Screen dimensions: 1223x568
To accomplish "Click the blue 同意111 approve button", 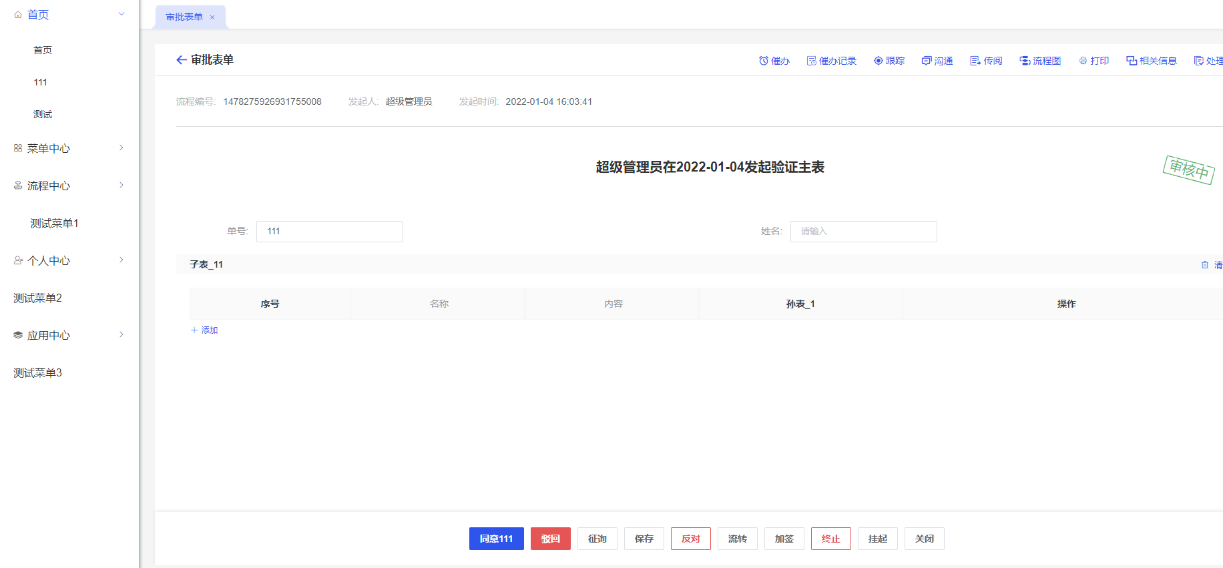I will click(496, 539).
